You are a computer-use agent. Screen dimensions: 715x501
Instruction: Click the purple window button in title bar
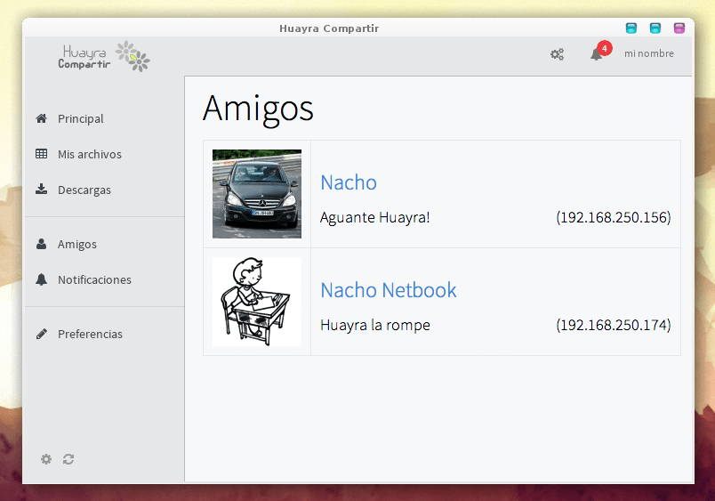tap(679, 28)
